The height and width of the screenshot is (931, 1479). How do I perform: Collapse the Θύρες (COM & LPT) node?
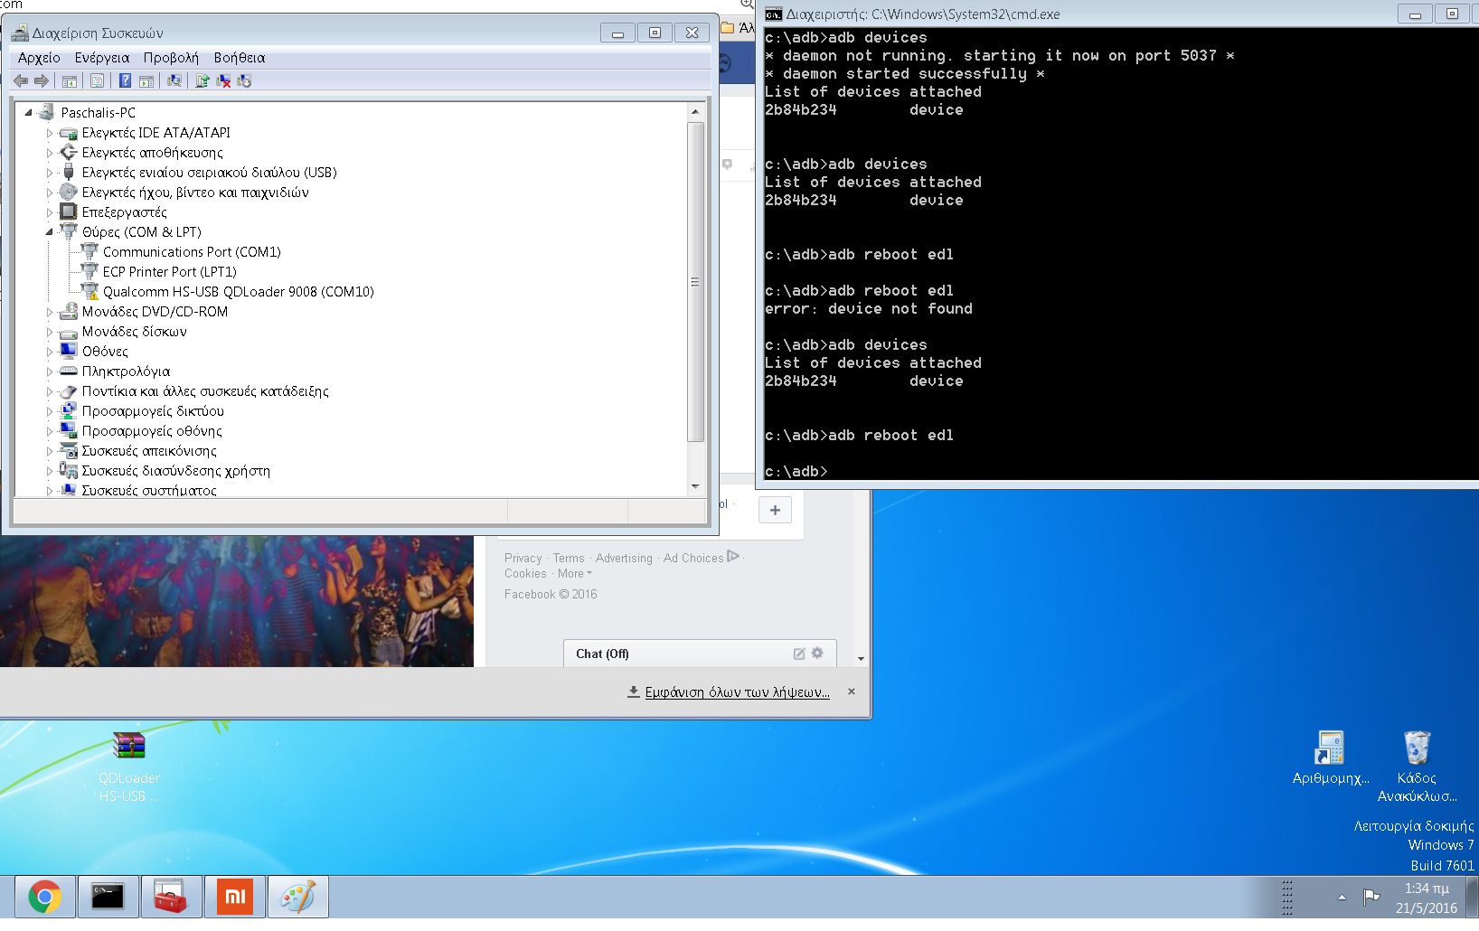[x=50, y=232]
